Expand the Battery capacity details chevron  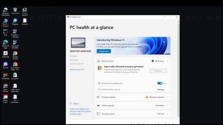pos(167,106)
